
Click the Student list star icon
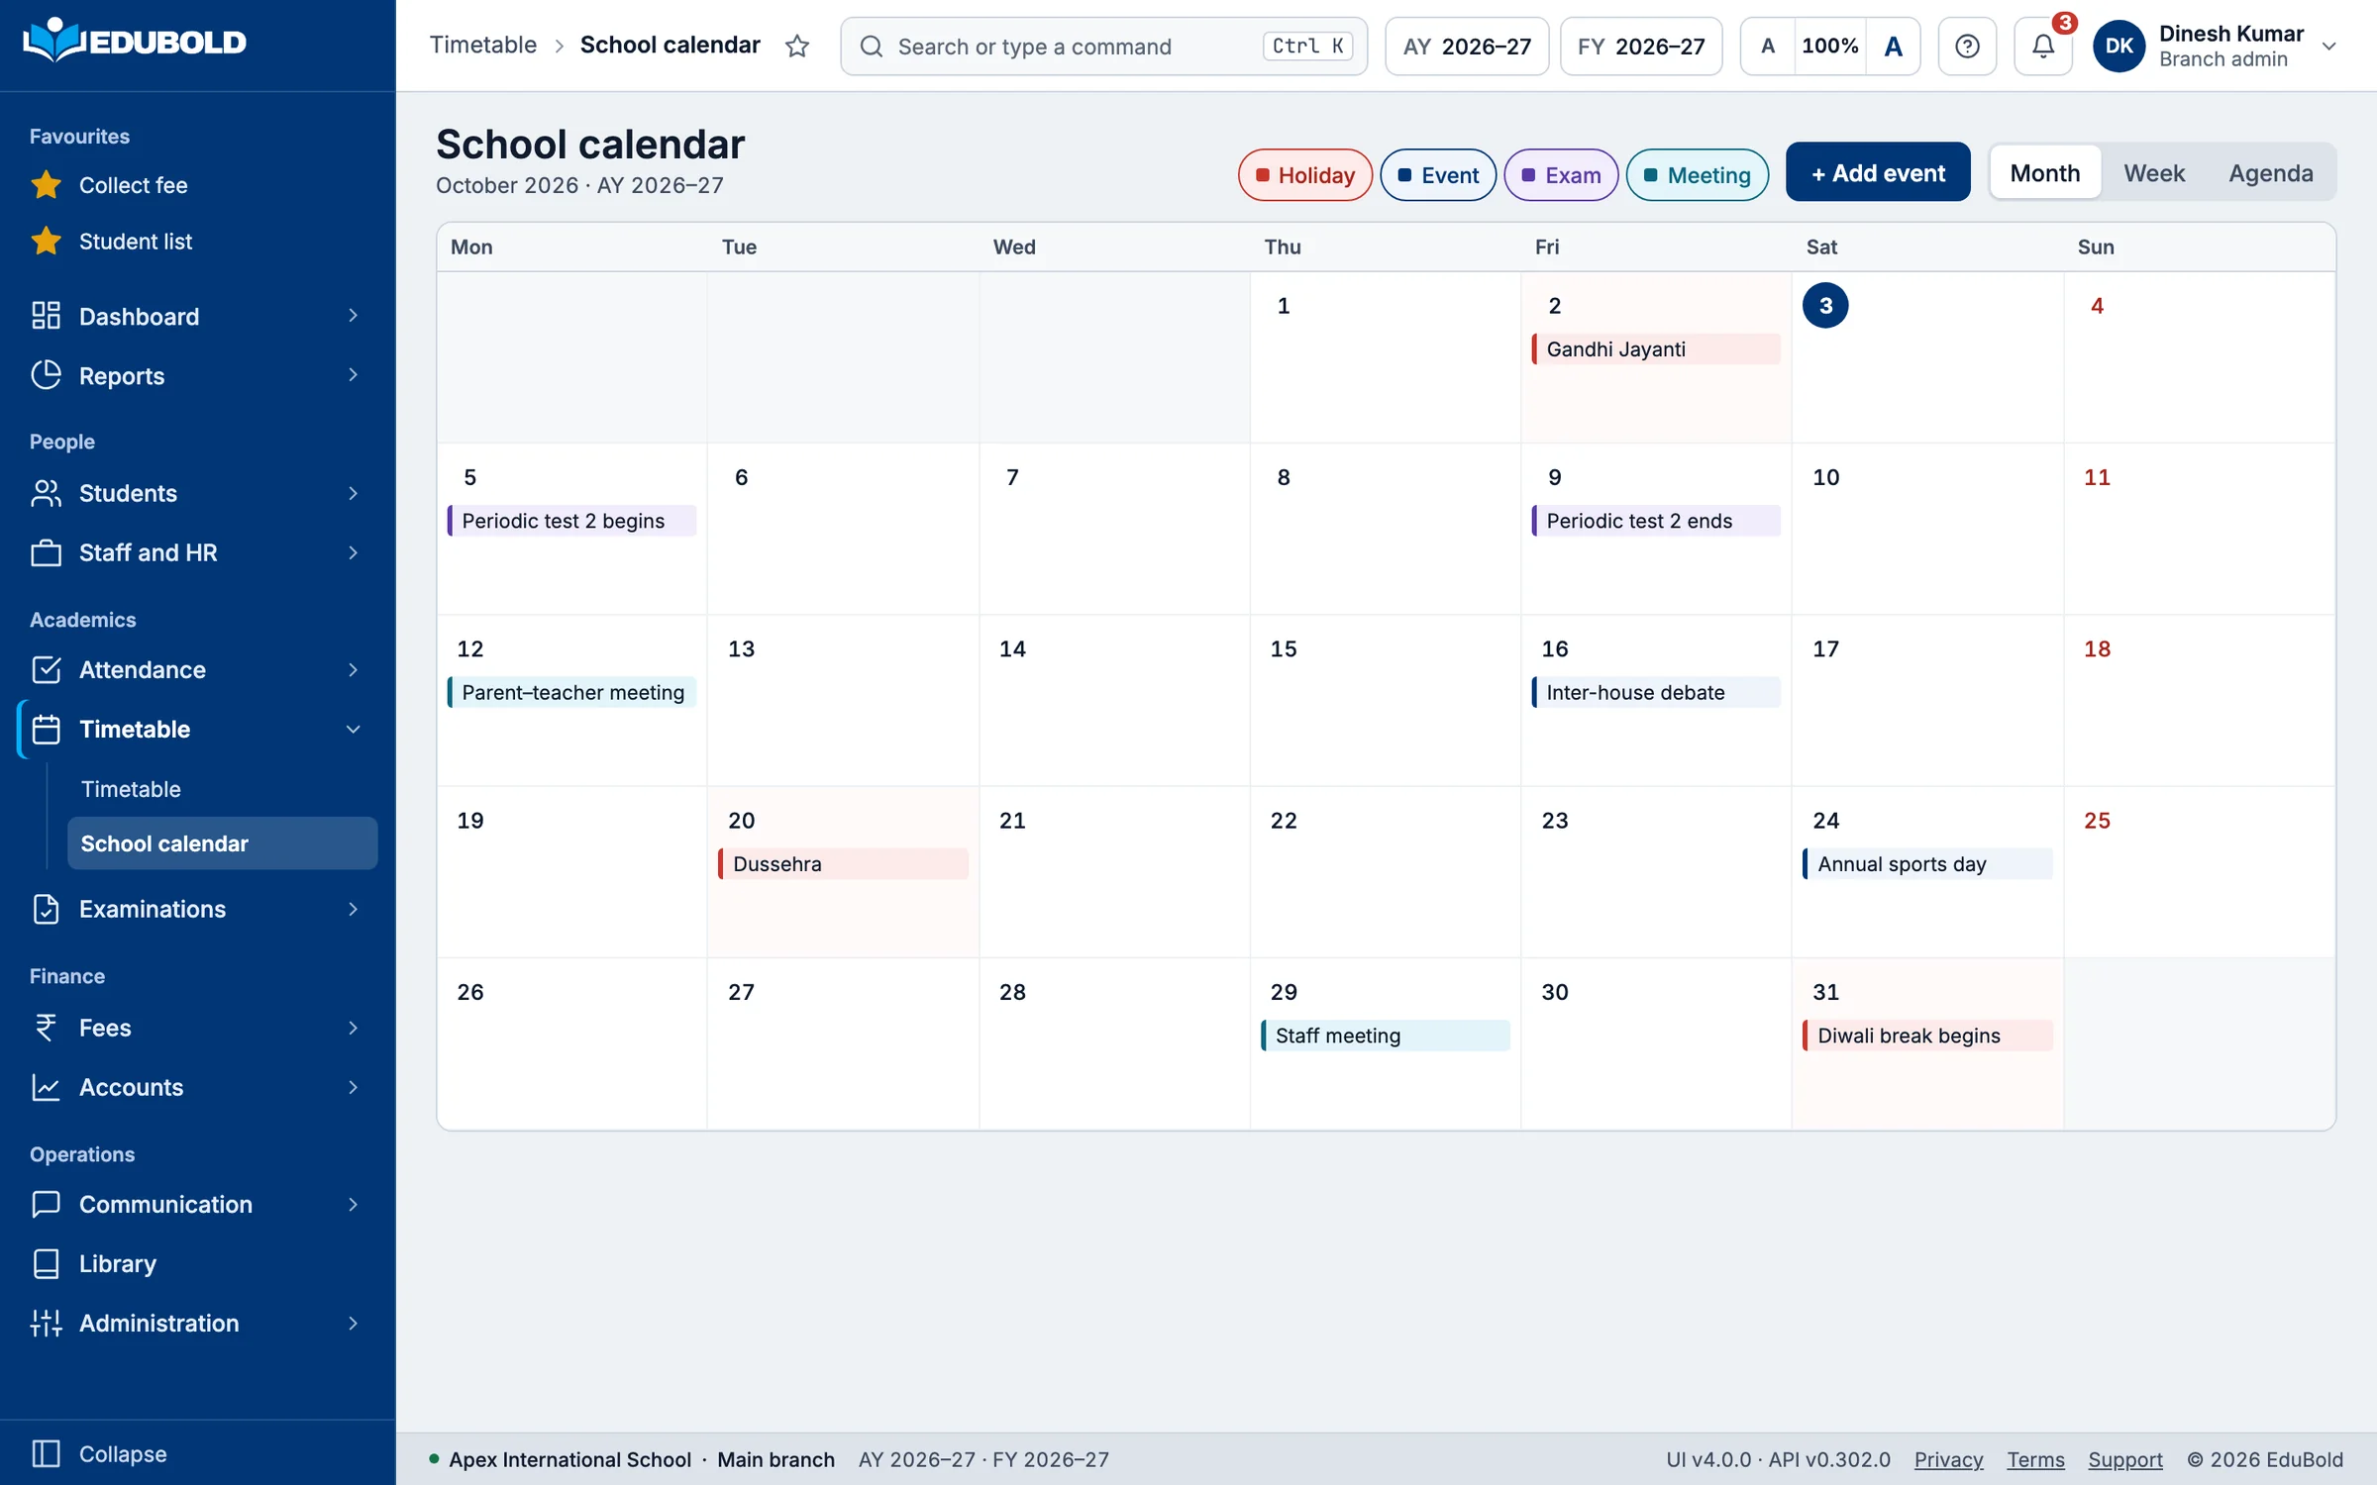pos(46,242)
